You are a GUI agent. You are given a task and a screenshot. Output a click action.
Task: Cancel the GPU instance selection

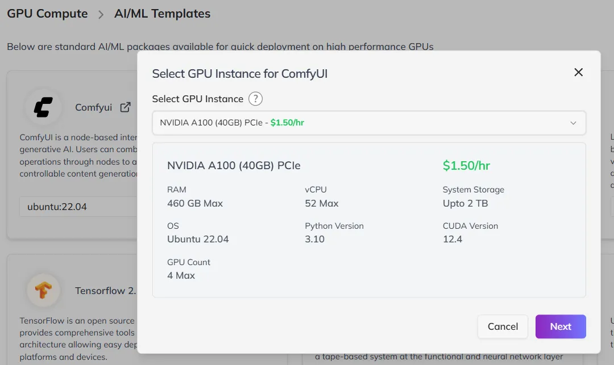(503, 326)
